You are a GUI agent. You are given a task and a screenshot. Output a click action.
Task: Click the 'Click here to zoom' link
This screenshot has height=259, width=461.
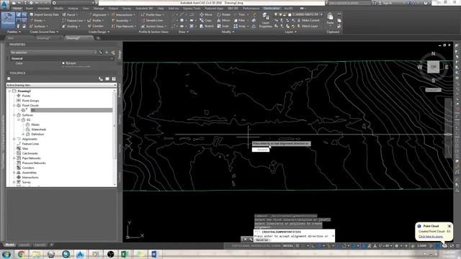click(x=431, y=237)
